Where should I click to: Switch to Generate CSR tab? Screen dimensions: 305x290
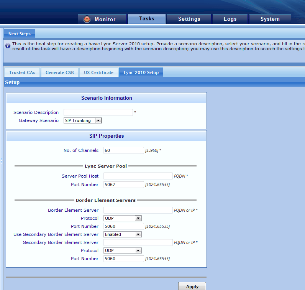point(60,72)
